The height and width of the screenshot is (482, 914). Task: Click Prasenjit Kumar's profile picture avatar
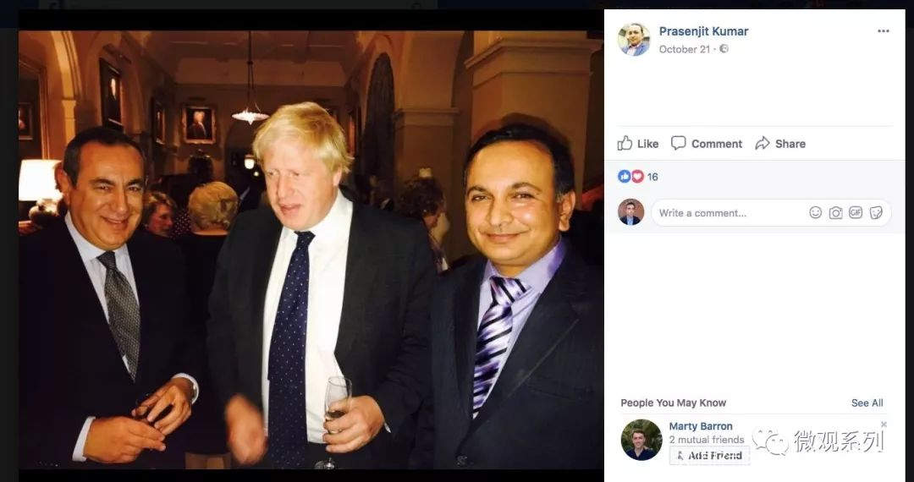tap(634, 40)
